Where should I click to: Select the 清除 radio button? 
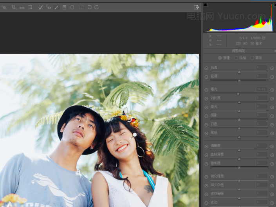(252, 58)
